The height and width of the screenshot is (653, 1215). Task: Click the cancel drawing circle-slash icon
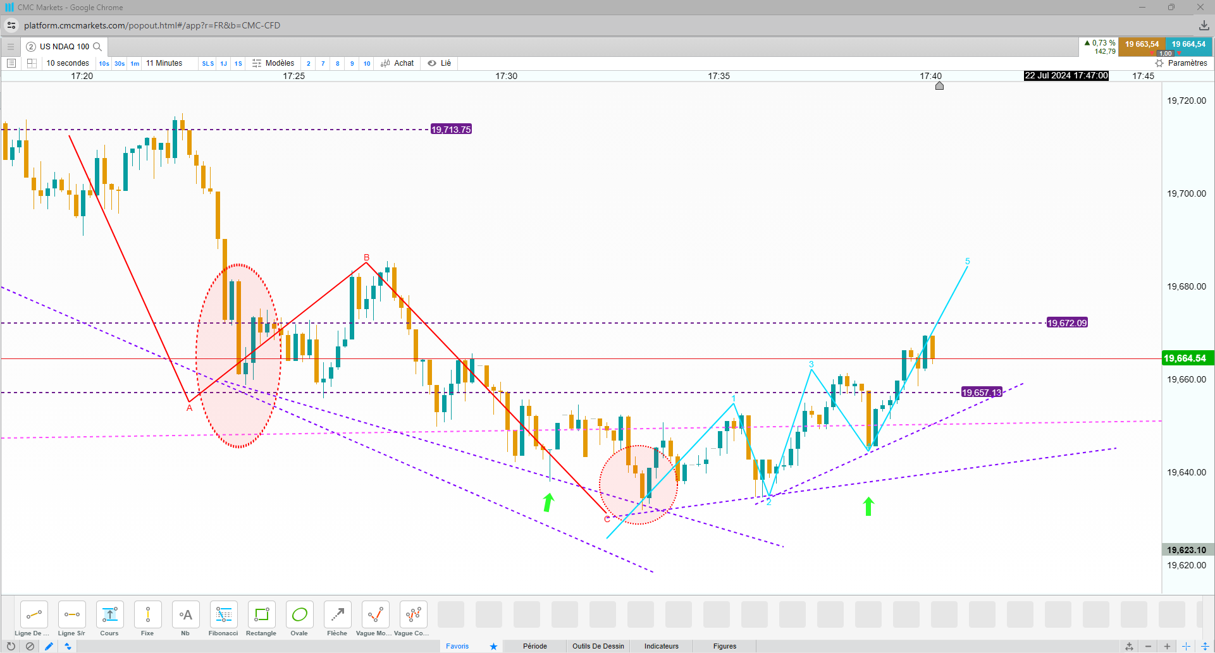pos(30,646)
